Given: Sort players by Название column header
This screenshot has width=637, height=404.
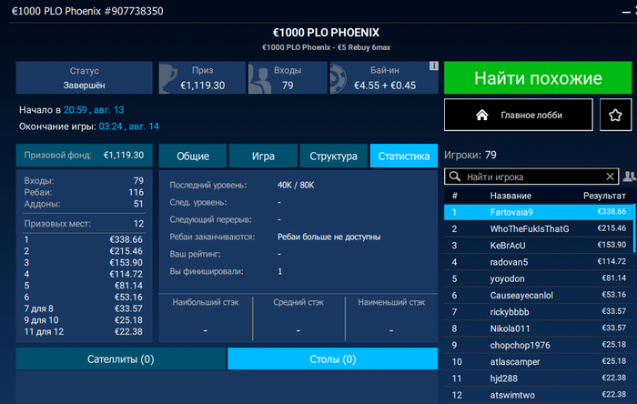Looking at the screenshot, I should 511,196.
